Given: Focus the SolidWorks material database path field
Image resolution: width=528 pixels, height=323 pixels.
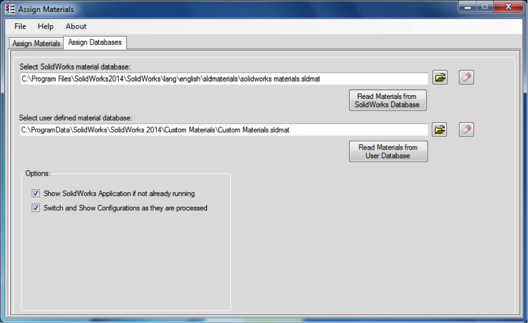Looking at the screenshot, I should [224, 79].
